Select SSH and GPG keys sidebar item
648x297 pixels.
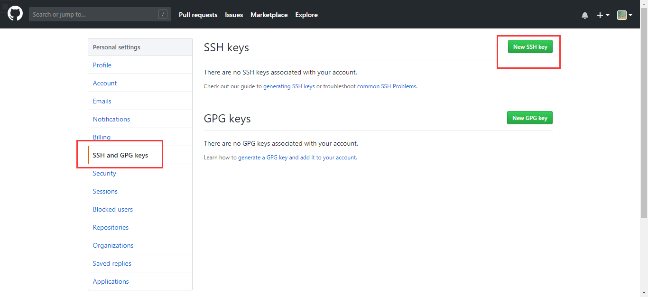click(140, 155)
